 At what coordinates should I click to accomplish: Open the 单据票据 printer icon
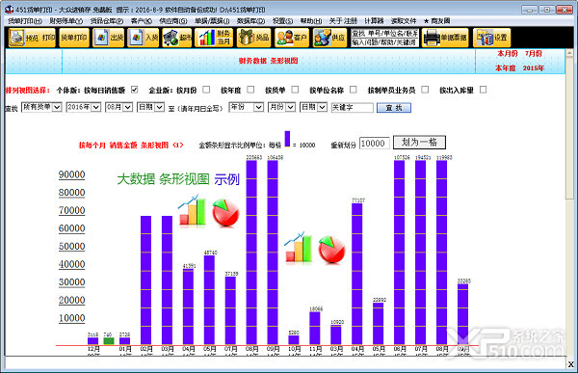[x=445, y=38]
